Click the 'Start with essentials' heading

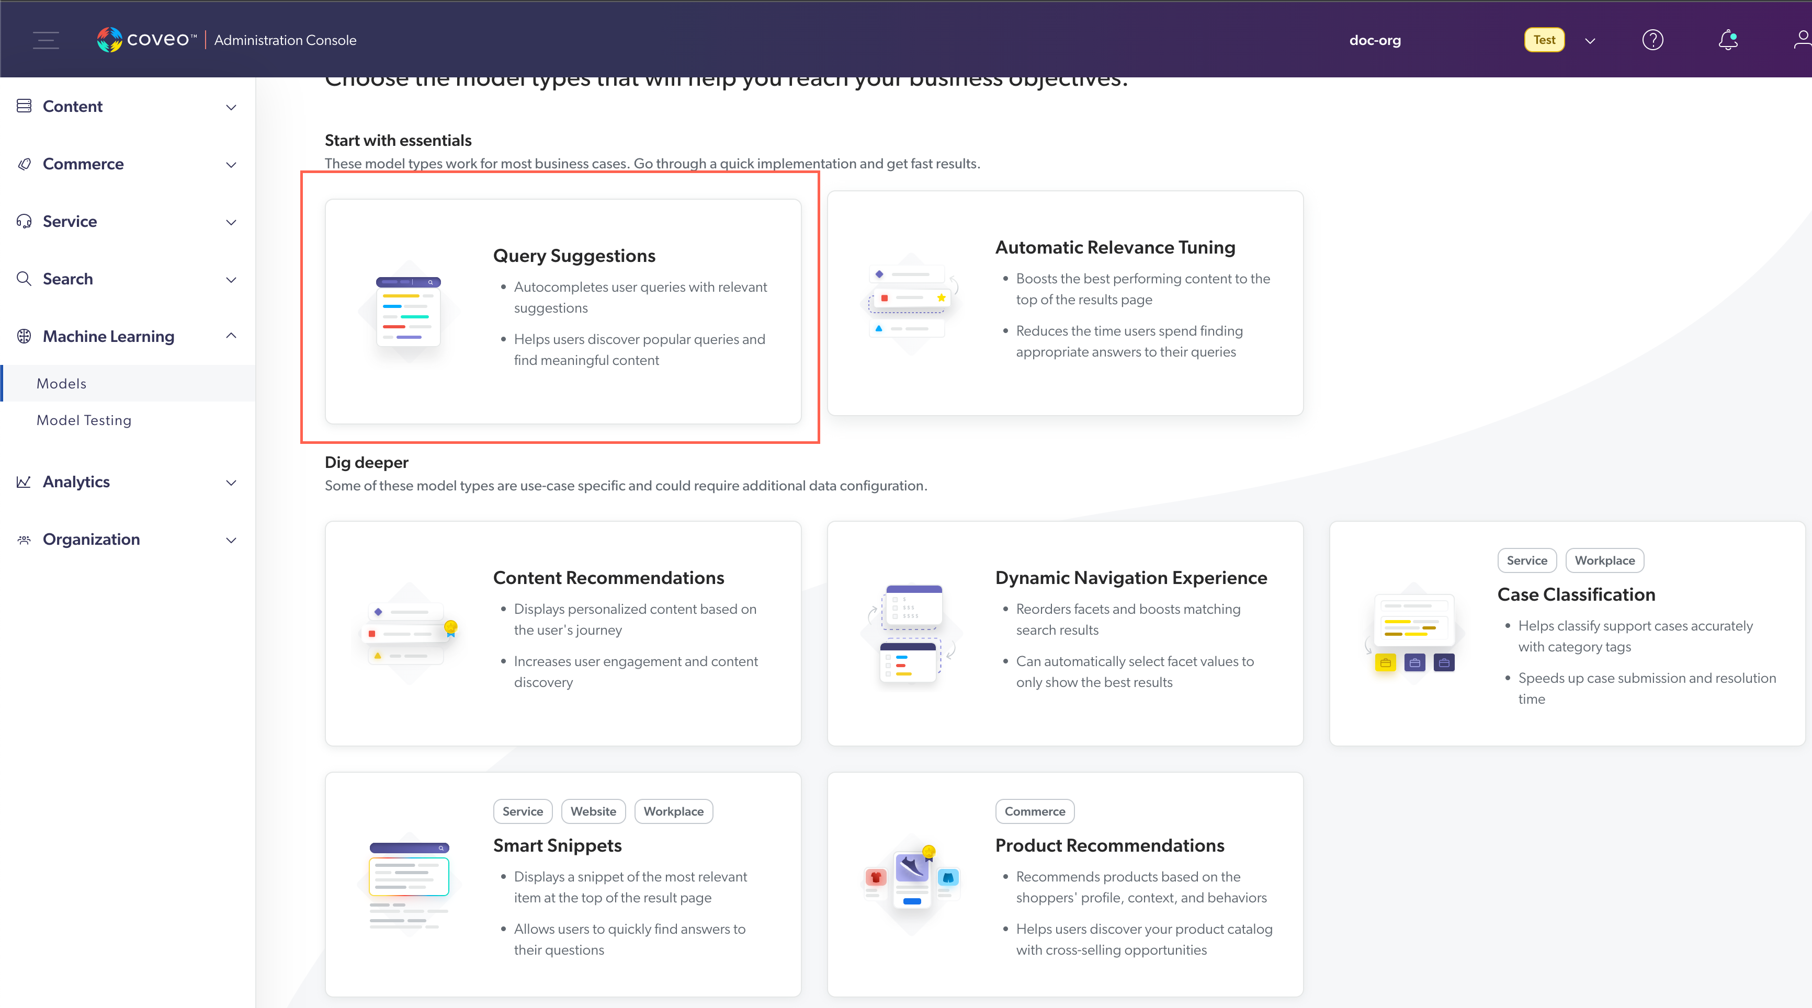[398, 140]
